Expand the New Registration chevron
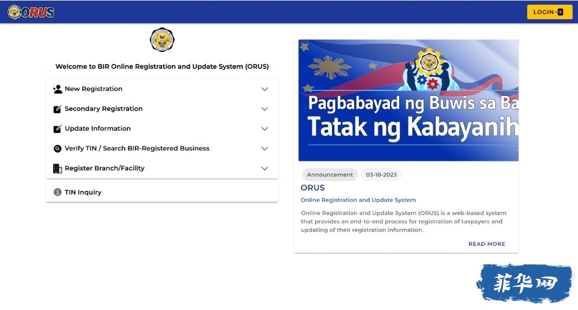578x310 pixels. (264, 89)
